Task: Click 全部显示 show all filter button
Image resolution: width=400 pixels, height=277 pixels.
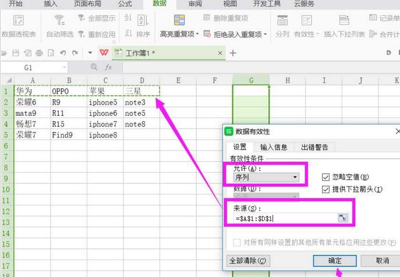Action: (x=97, y=18)
